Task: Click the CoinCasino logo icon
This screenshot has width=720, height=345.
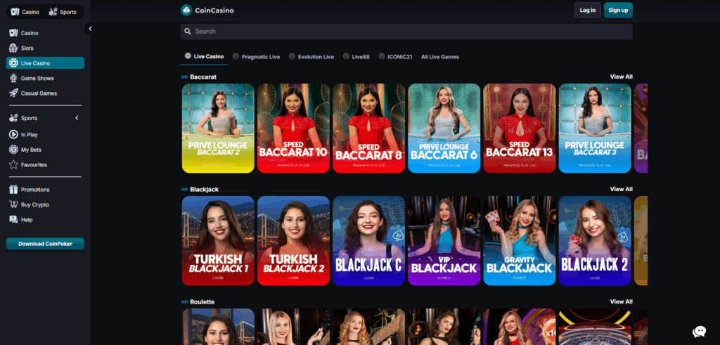Action: click(186, 10)
